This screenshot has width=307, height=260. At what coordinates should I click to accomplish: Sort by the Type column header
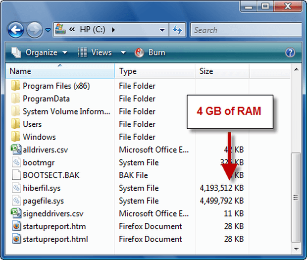click(x=128, y=71)
